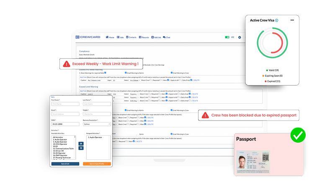
Task: Click the First Name input field
Action: tap(65, 104)
